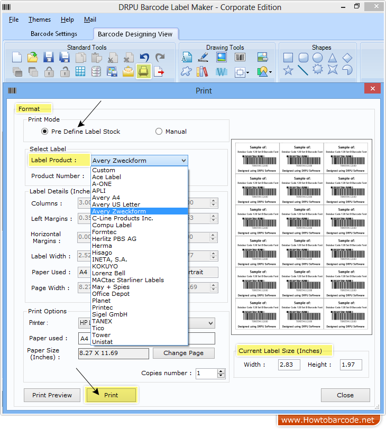This screenshot has height=429, width=386.
Task: Select the Books library tool
Action: click(203, 72)
